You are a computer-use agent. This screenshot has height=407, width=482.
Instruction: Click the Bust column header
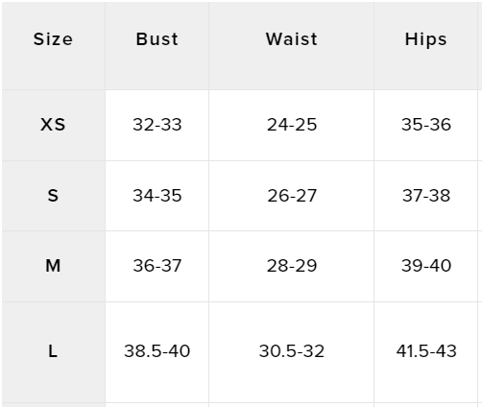(157, 39)
